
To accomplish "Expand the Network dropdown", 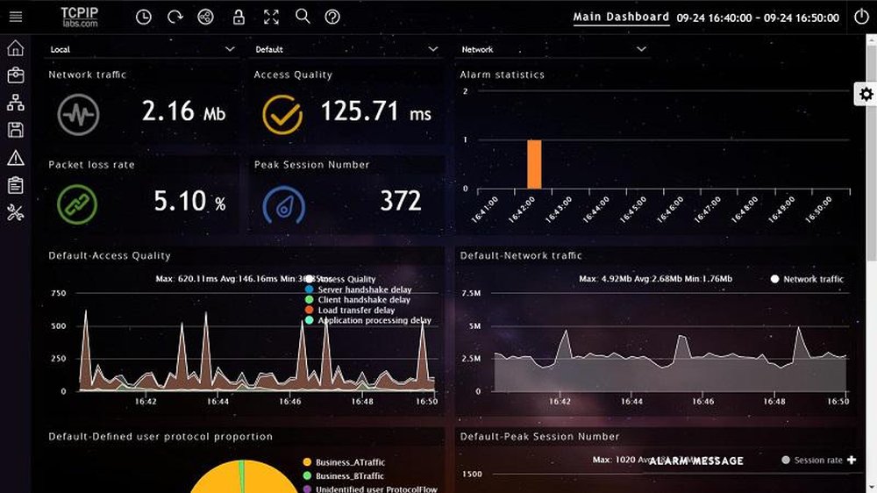I will [x=553, y=49].
